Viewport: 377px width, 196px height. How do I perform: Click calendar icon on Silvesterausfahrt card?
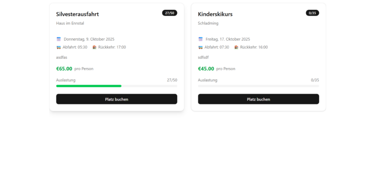(x=59, y=39)
